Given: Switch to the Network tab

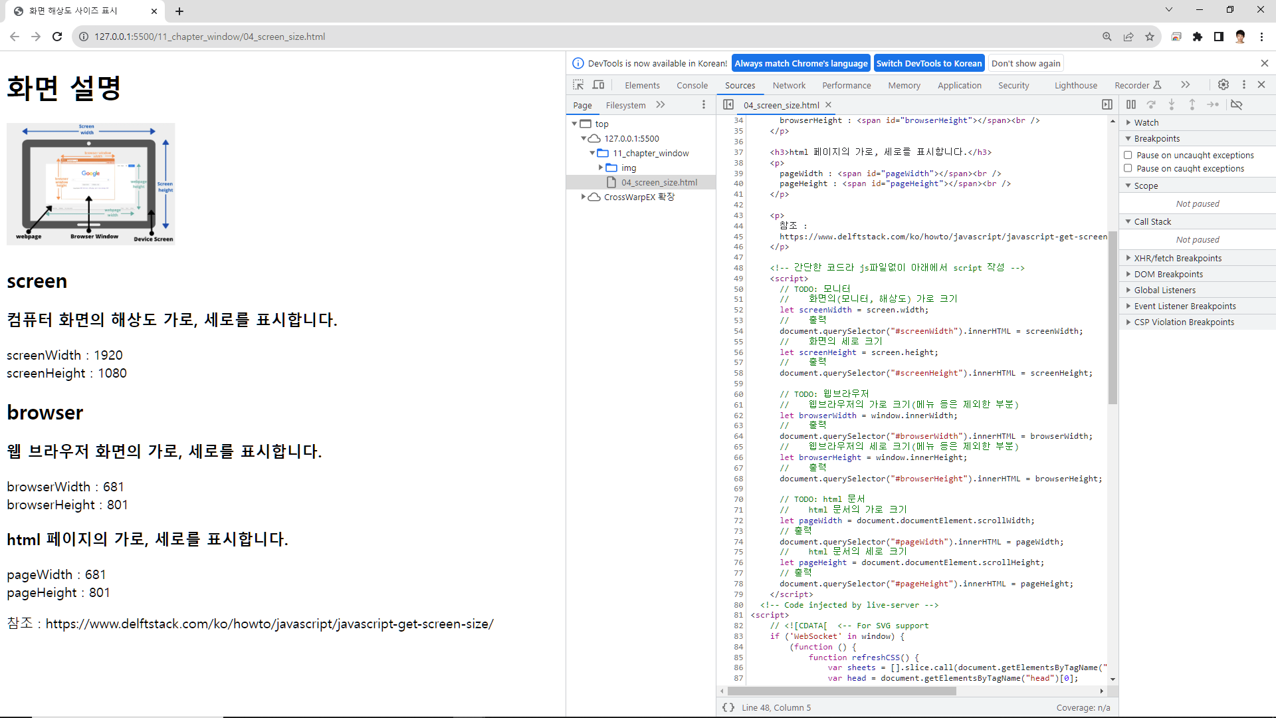Looking at the screenshot, I should point(789,85).
